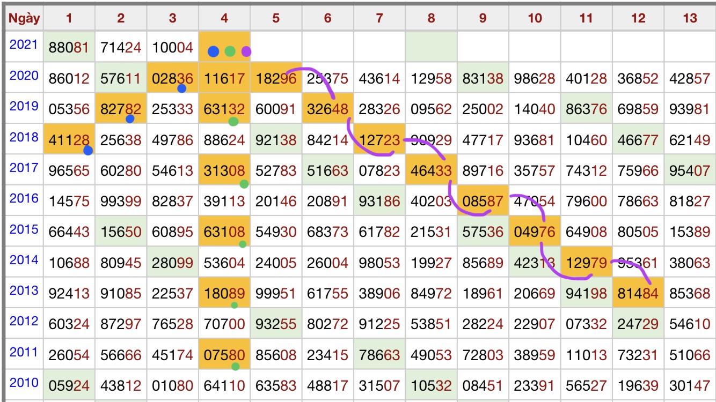The image size is (716, 402).
Task: Select the cell with value 38063
Action: click(x=690, y=263)
